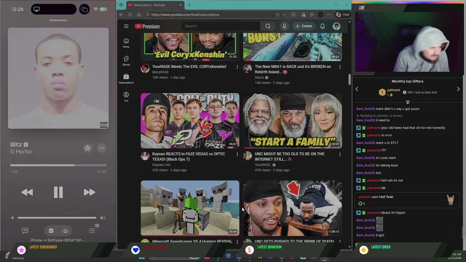Open the YouTube hamburger guide menu
The image size is (466, 262).
(x=126, y=26)
